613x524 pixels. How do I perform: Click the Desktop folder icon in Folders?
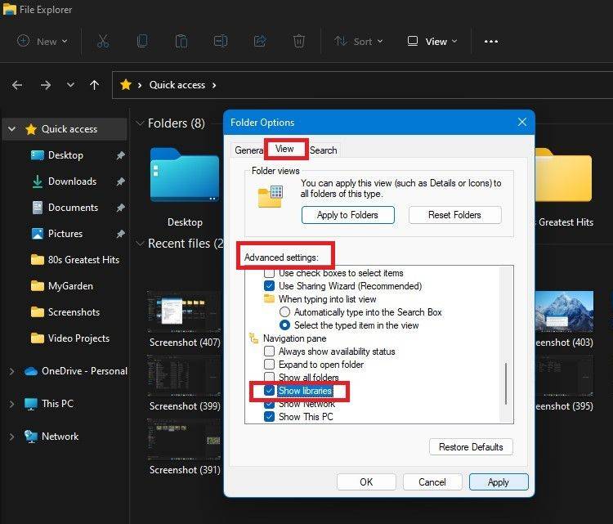[x=185, y=175]
